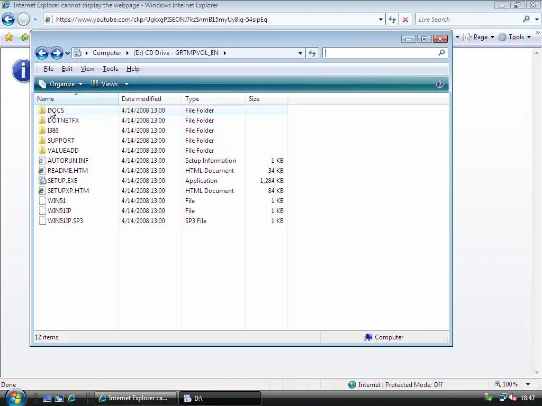Sort by the Name column header
Image resolution: width=542 pixels, height=406 pixels.
(76, 99)
